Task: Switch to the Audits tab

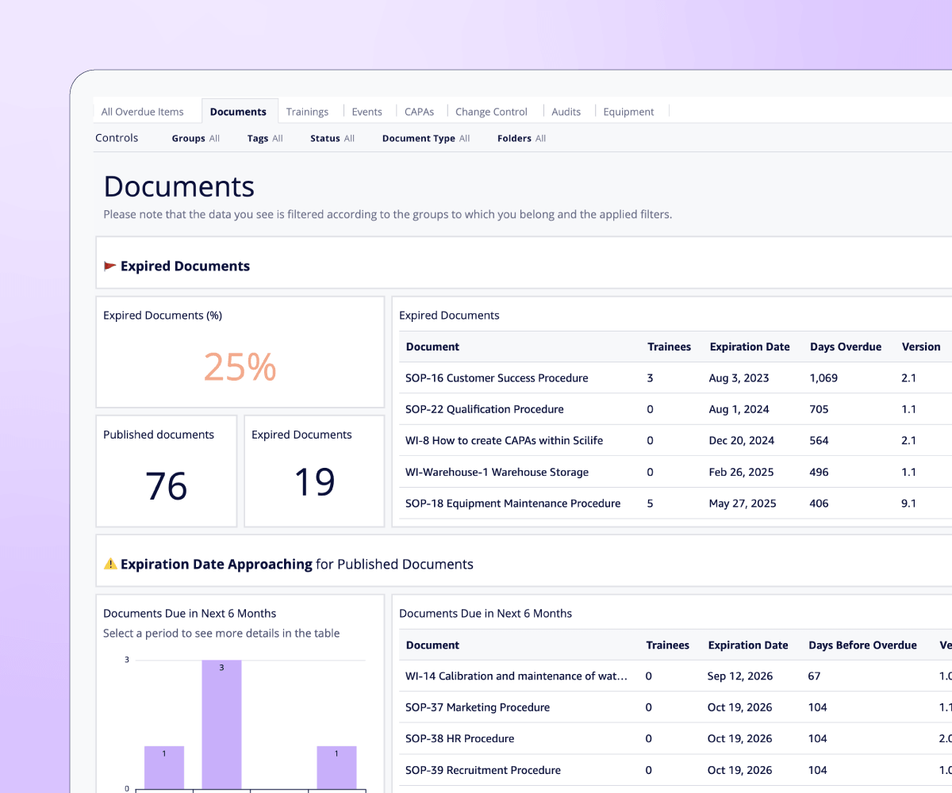Action: (566, 112)
